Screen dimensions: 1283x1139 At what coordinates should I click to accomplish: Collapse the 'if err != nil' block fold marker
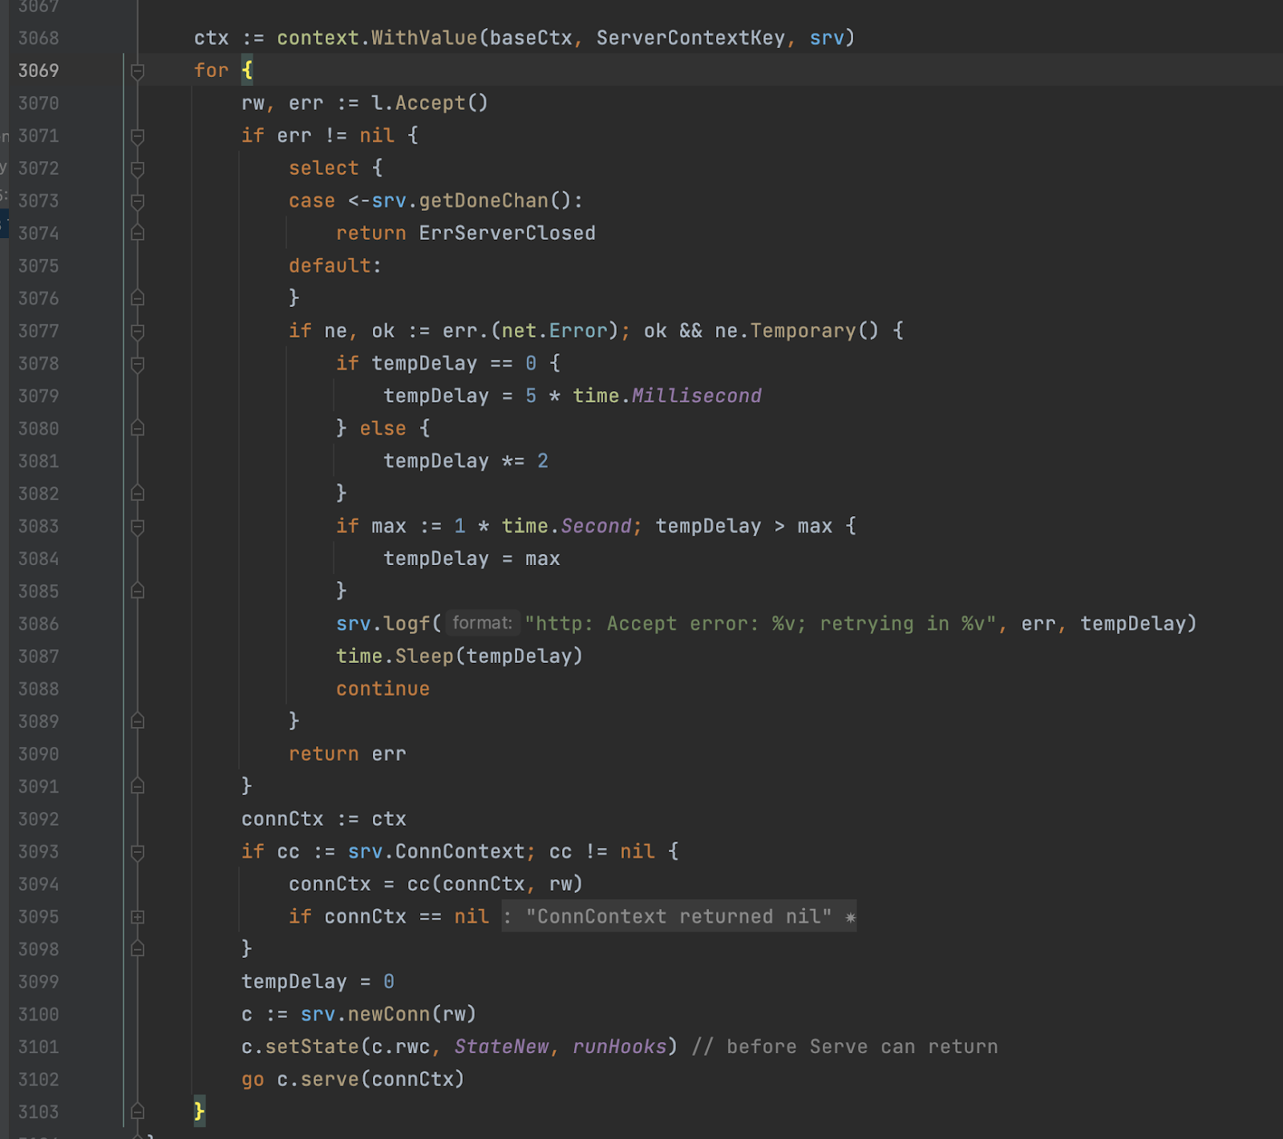point(137,136)
